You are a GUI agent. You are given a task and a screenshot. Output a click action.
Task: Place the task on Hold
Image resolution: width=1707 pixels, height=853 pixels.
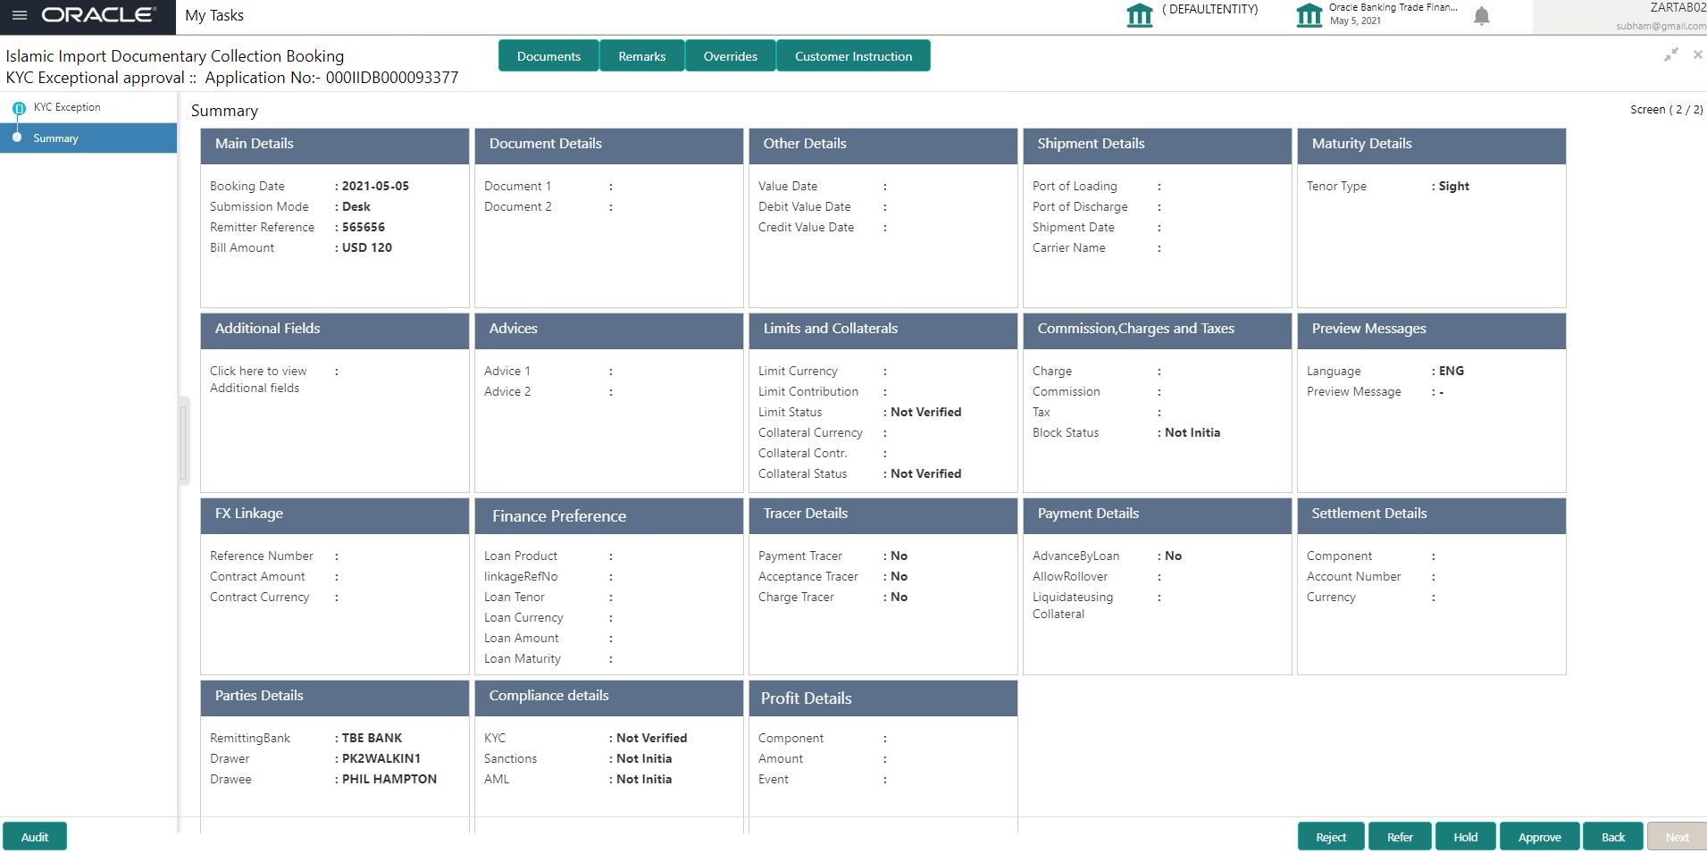click(1466, 836)
